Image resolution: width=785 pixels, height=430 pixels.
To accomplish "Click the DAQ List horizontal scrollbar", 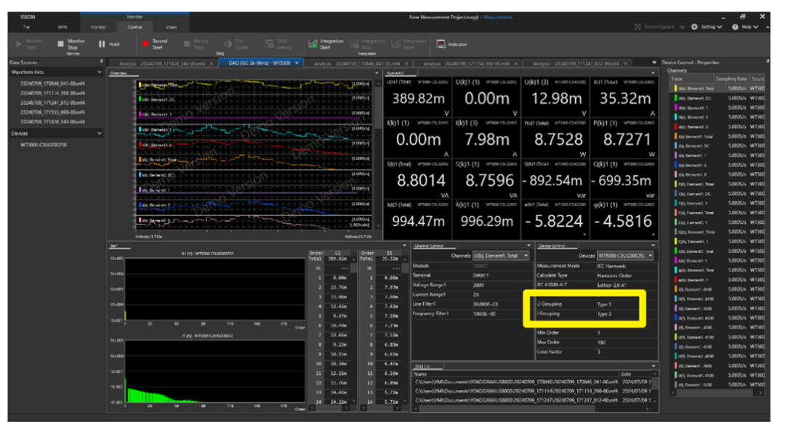I will click(531, 409).
